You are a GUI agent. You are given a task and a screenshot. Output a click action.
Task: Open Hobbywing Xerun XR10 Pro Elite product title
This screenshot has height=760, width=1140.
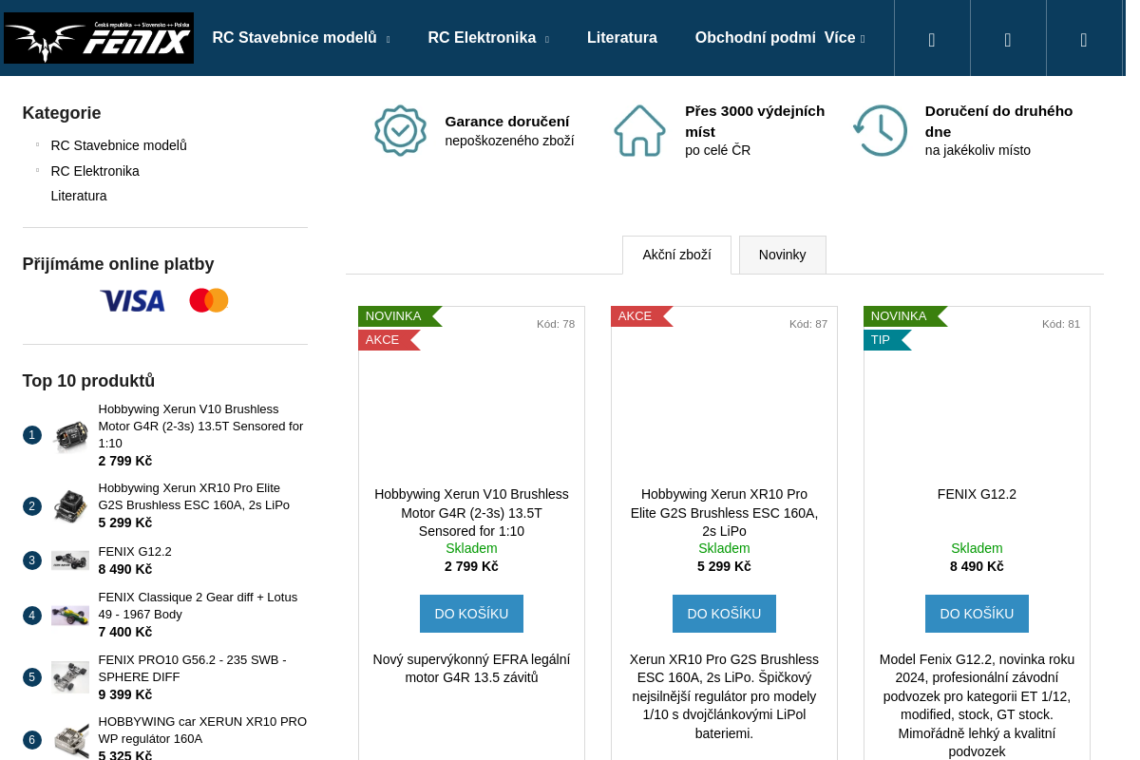724,512
